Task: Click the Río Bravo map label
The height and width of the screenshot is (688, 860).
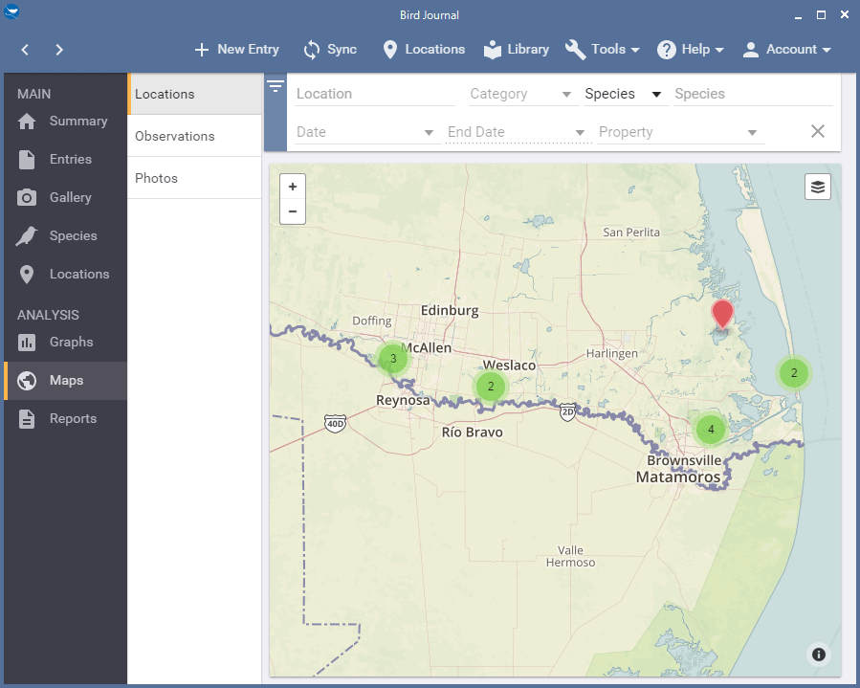Action: 473,433
